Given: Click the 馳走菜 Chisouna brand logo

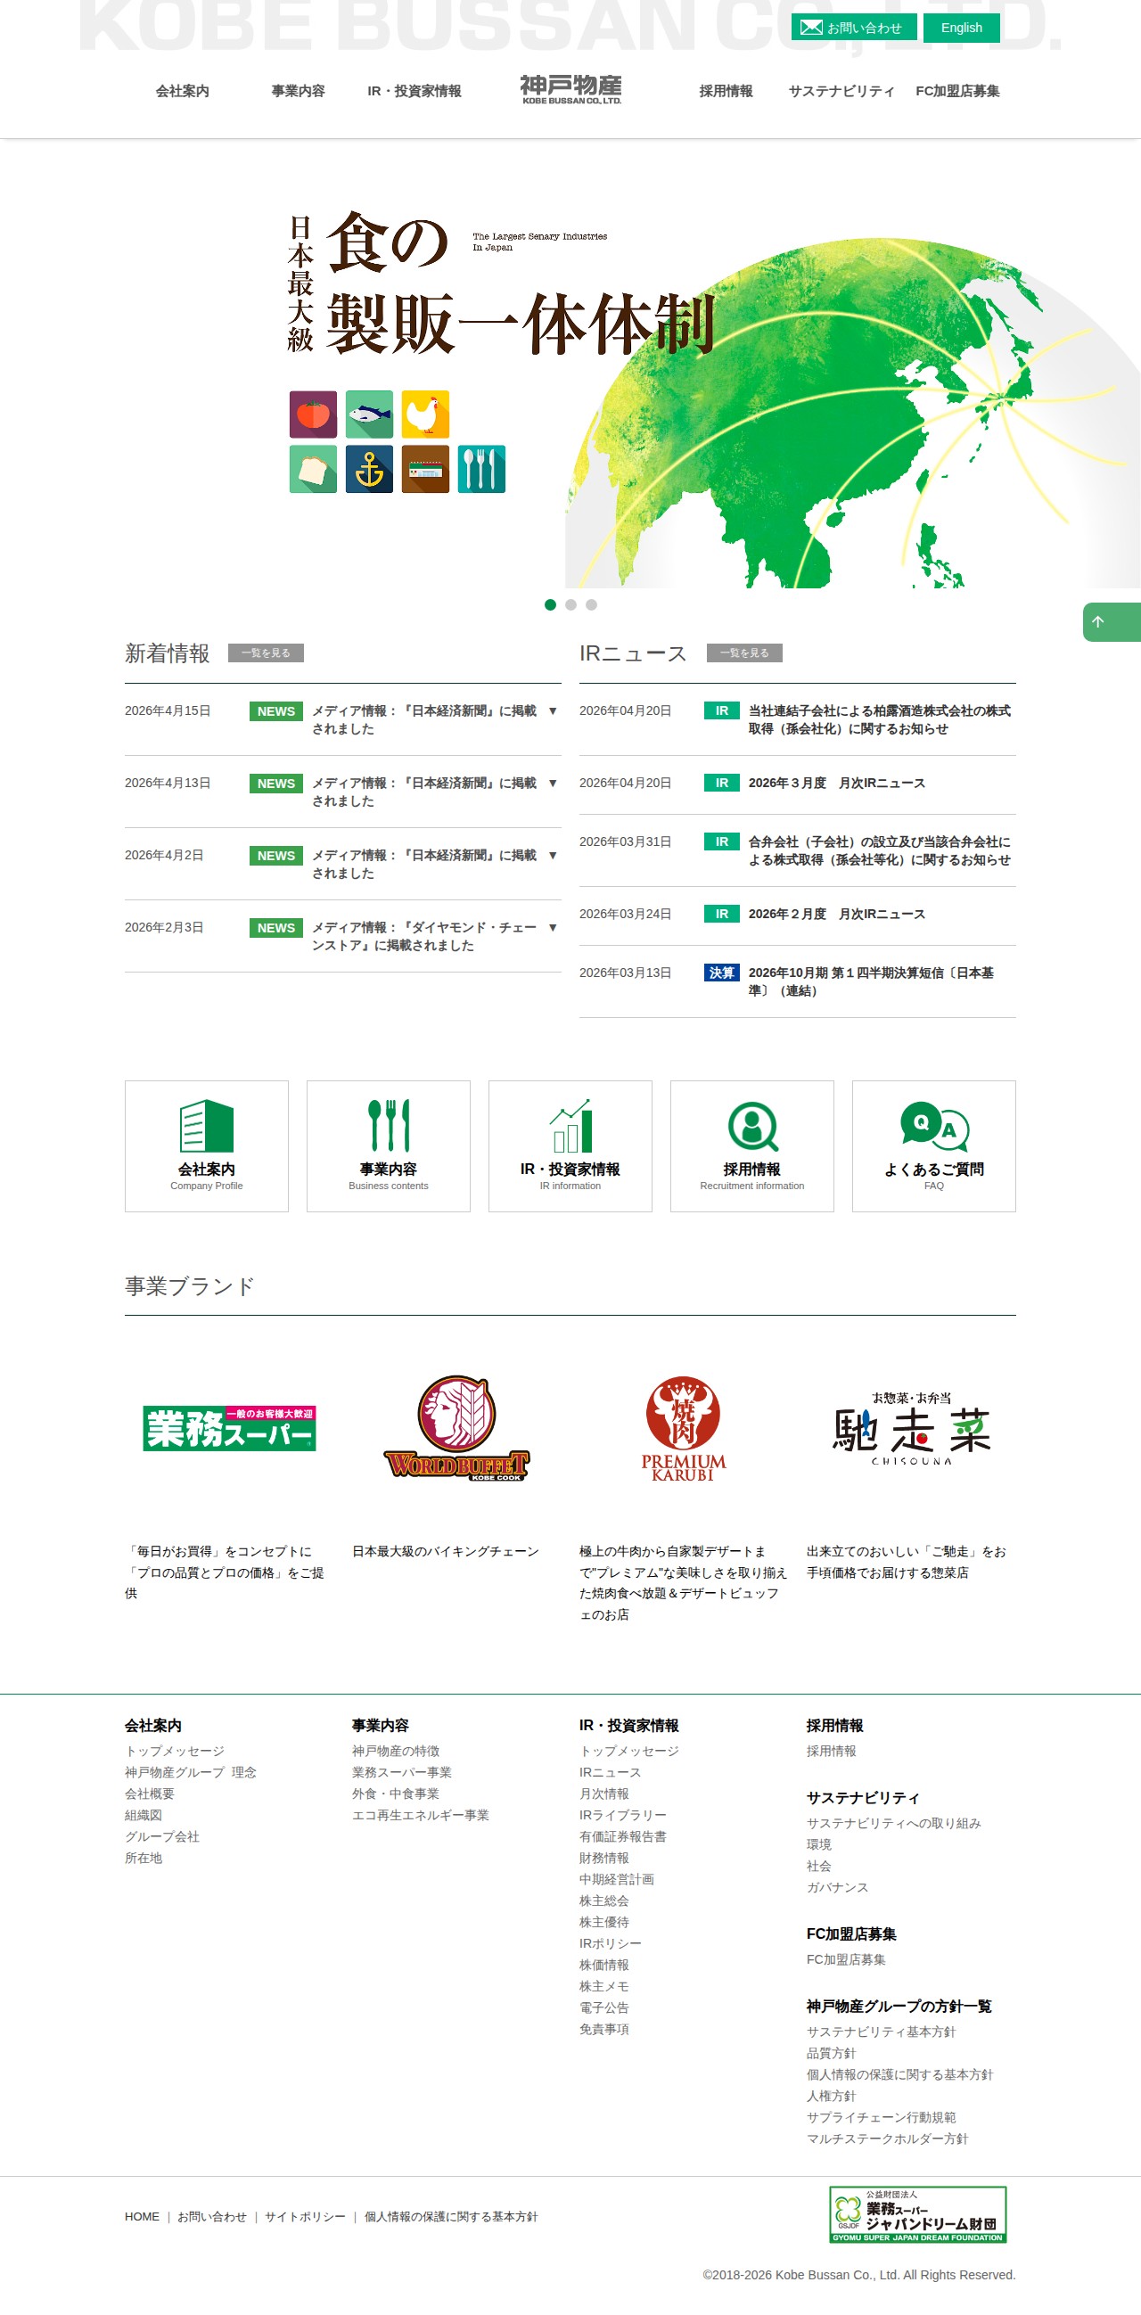Looking at the screenshot, I should (911, 1428).
